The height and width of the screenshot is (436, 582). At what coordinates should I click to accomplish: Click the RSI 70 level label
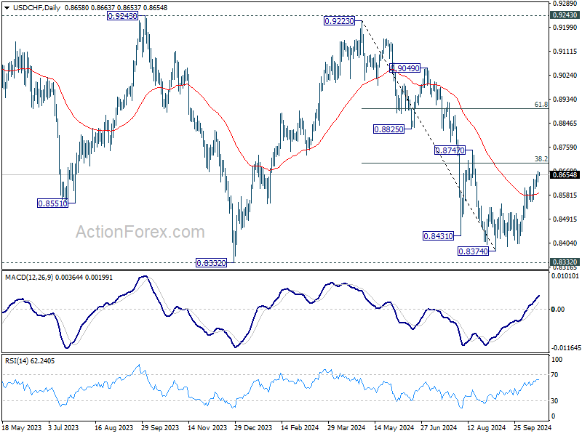[554, 375]
